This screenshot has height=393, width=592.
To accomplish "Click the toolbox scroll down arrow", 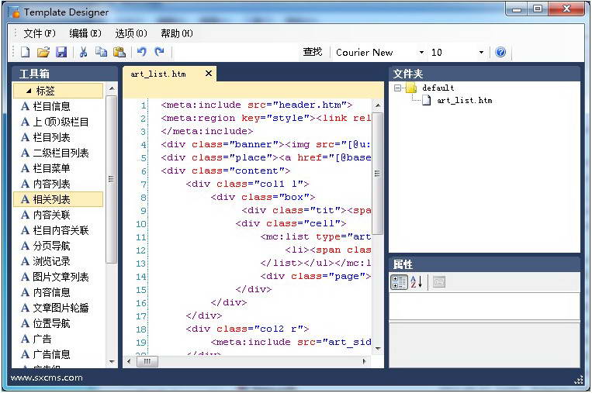I will click(x=112, y=362).
